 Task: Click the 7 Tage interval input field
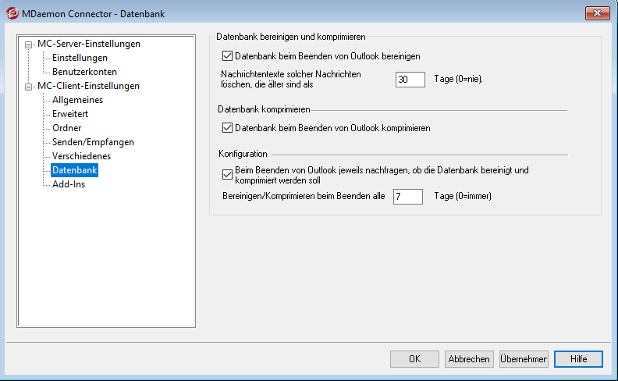(x=407, y=197)
